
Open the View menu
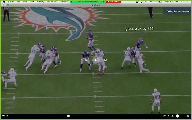[32, 1]
